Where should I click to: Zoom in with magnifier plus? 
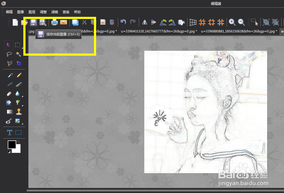(x=232, y=22)
